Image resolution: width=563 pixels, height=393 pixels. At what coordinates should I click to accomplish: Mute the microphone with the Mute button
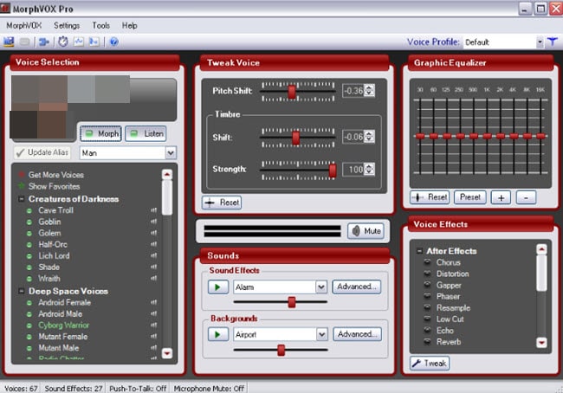(366, 231)
